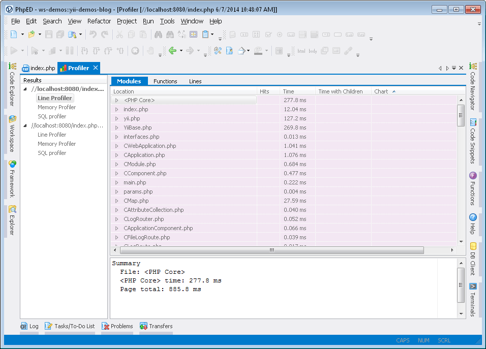The image size is (486, 349).
Task: Open the Refactor menu
Action: pyautogui.click(x=99, y=21)
